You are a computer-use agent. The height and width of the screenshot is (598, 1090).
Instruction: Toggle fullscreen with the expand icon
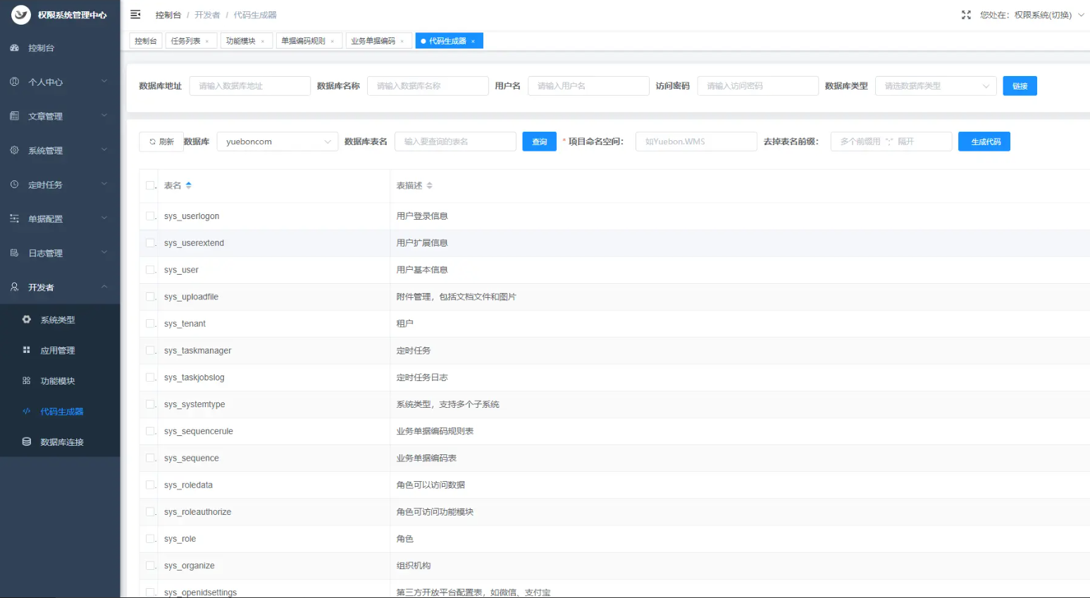coord(966,15)
